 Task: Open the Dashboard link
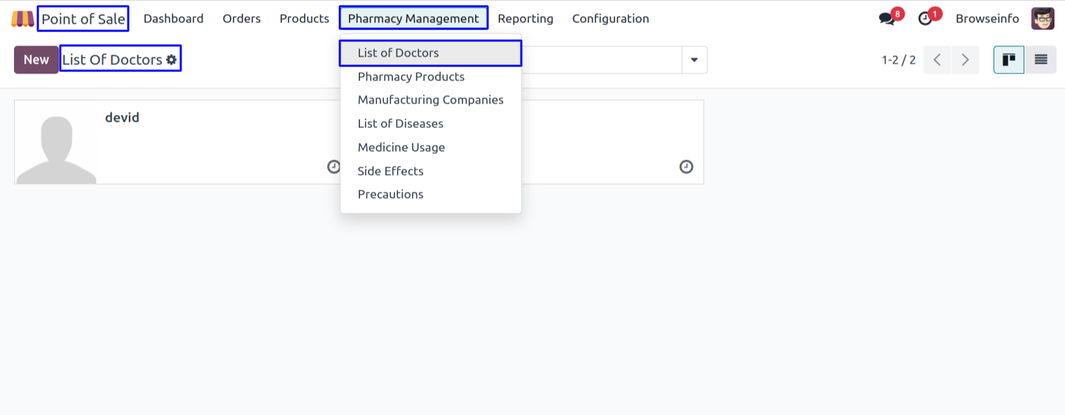coord(174,19)
